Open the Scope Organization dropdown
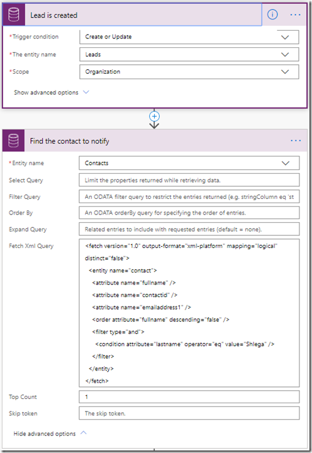 [189, 72]
